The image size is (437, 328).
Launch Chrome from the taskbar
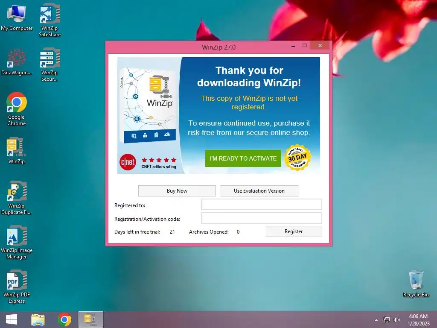coord(64,319)
